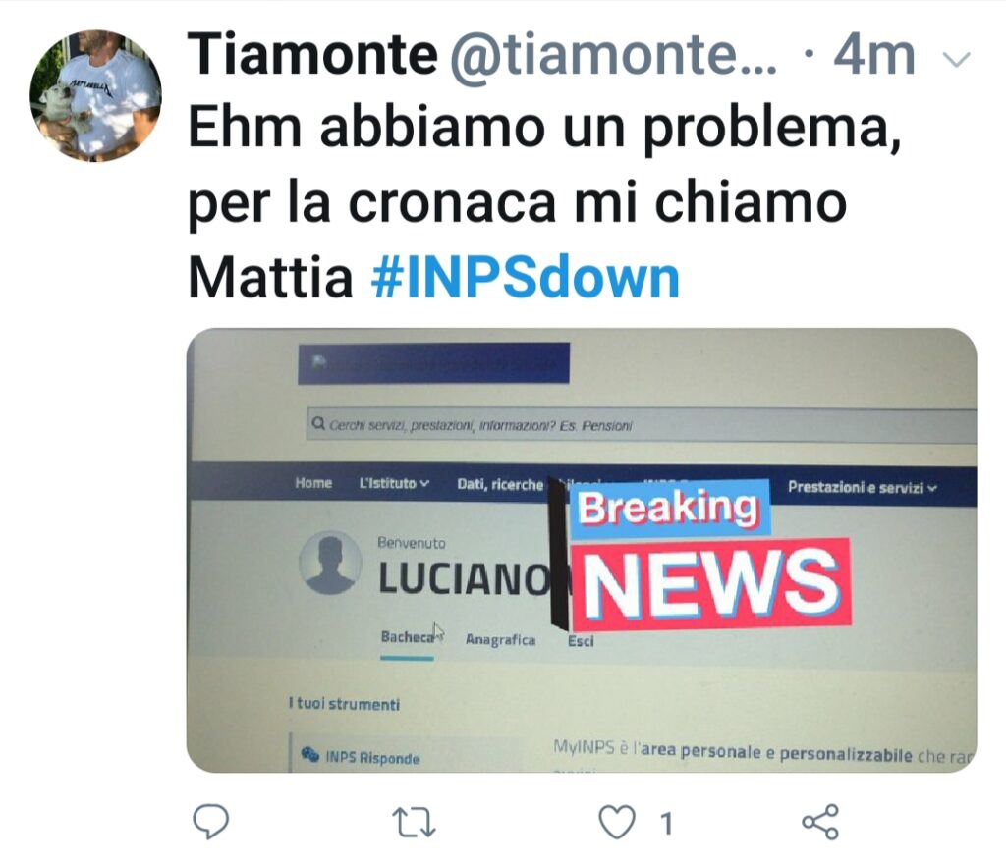Image resolution: width=1006 pixels, height=863 pixels.
Task: Click the reply speech bubble icon
Action: (211, 822)
